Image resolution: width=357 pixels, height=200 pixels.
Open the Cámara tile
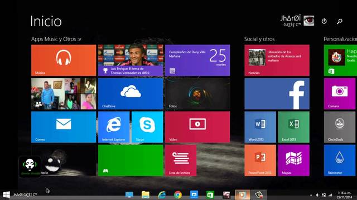click(x=340, y=94)
